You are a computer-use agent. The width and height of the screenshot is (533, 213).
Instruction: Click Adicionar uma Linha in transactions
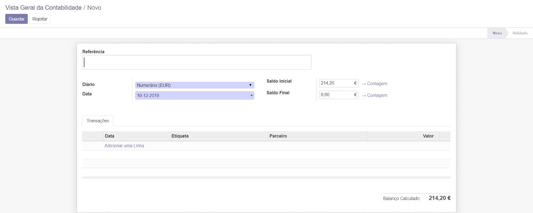tap(124, 146)
